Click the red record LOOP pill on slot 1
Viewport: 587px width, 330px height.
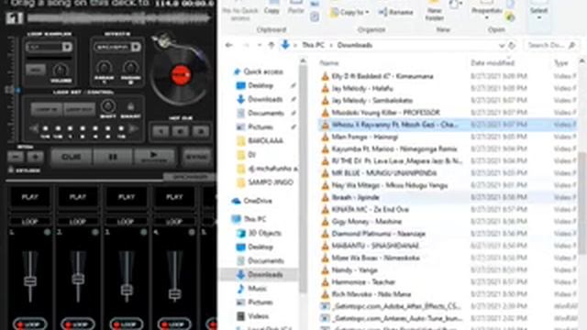point(30,324)
